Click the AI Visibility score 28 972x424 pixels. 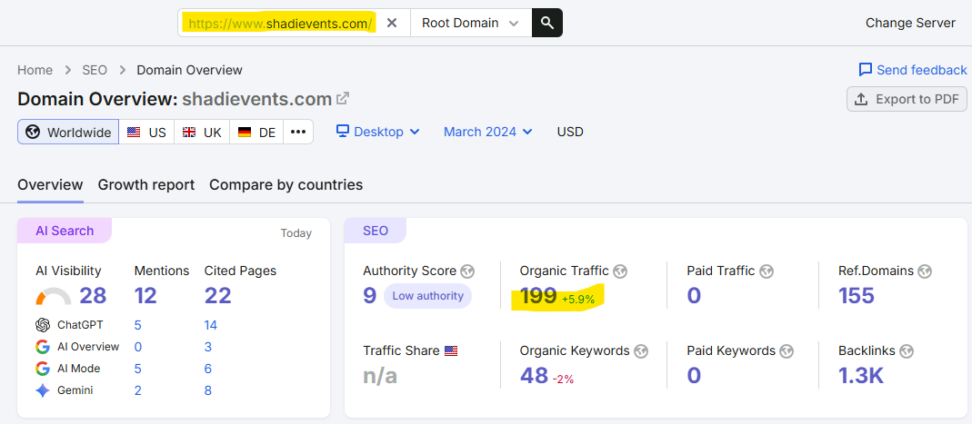tap(93, 296)
